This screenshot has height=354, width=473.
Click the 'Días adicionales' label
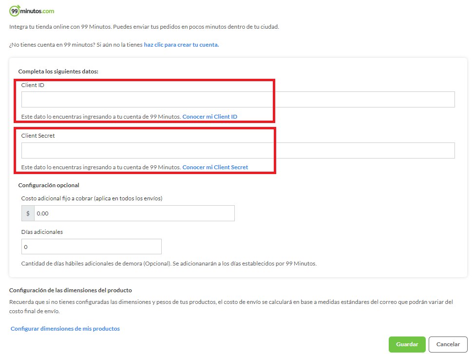(42, 232)
